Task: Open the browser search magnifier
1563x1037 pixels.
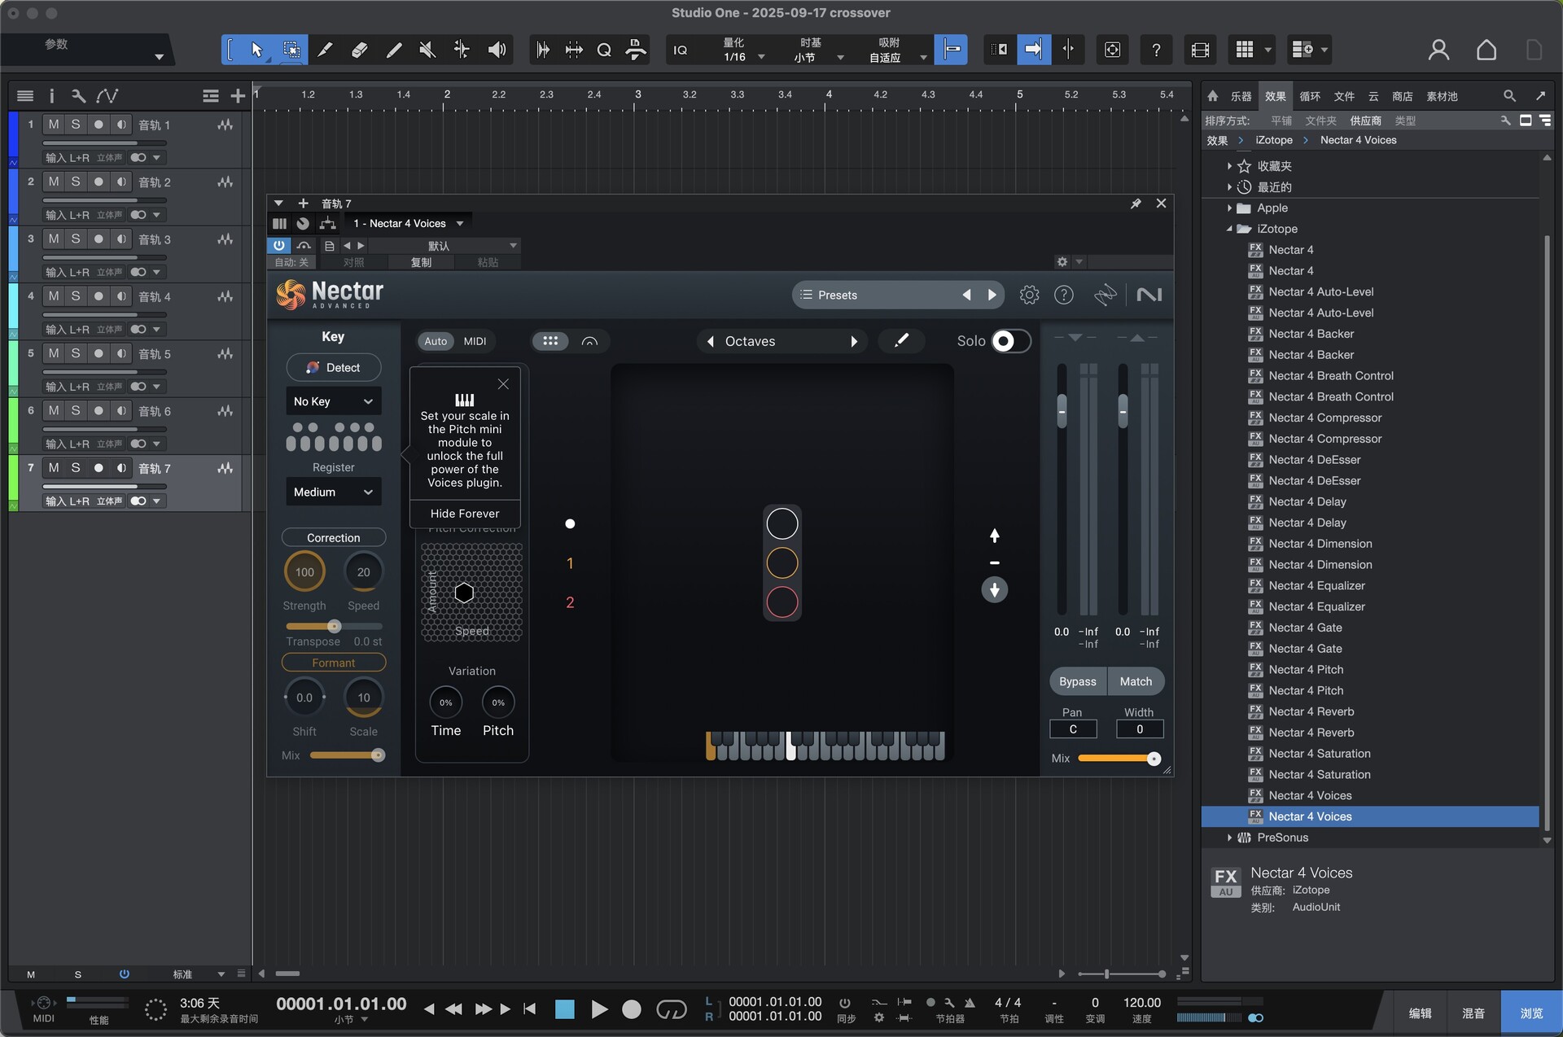Action: 1509,96
